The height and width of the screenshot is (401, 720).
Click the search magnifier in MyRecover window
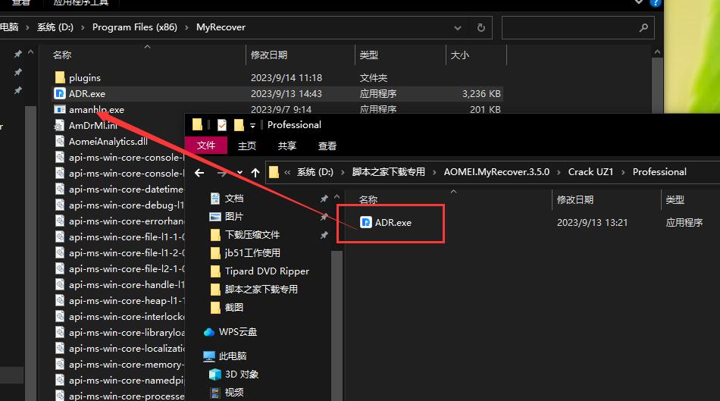click(x=643, y=27)
